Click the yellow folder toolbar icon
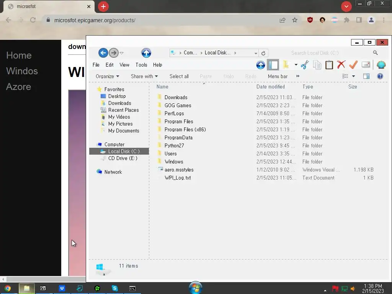The height and width of the screenshot is (294, 392). click(x=286, y=65)
